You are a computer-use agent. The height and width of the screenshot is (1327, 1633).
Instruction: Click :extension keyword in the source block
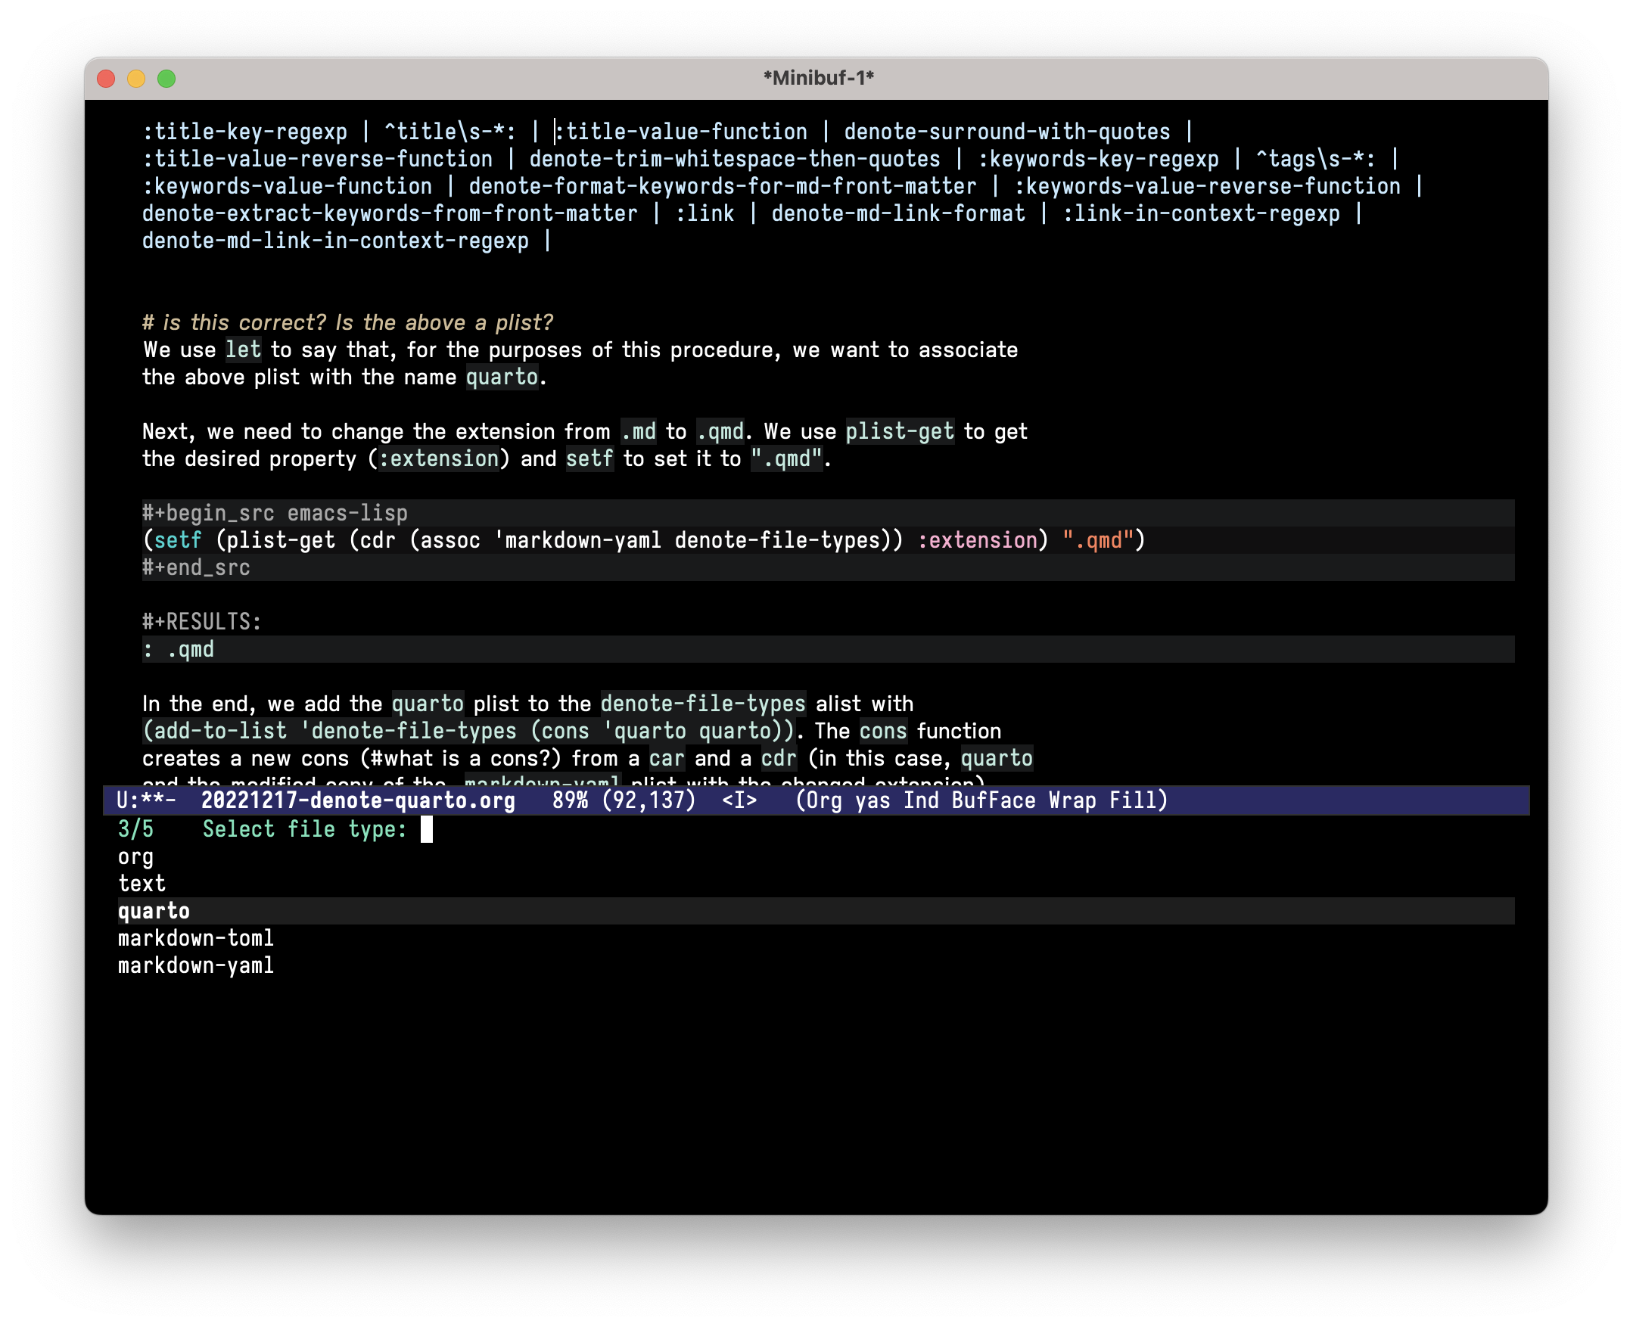[977, 540]
